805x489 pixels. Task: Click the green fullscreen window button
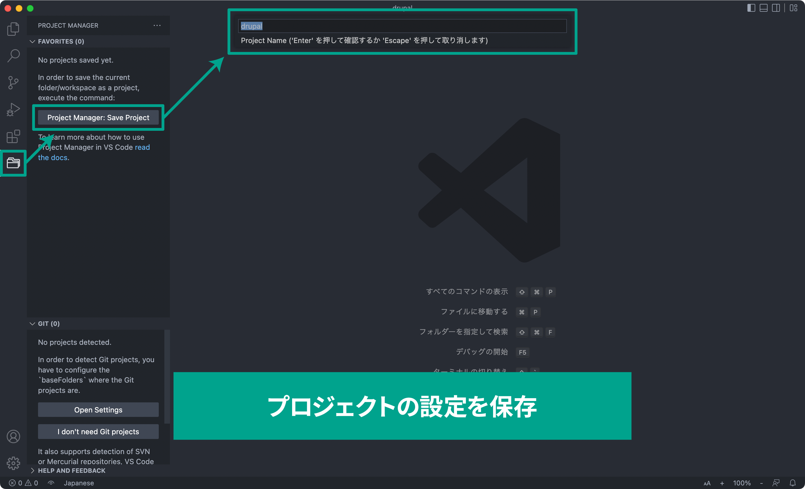[x=30, y=8]
